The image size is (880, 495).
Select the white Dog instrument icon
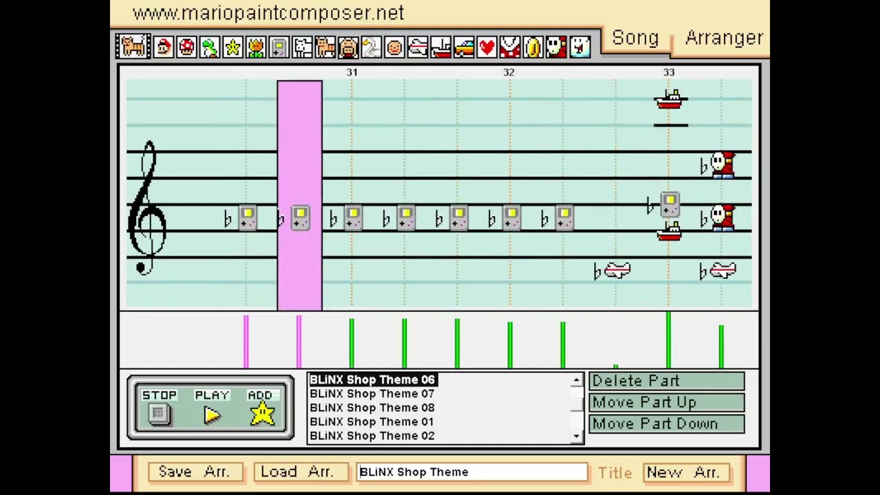click(302, 47)
